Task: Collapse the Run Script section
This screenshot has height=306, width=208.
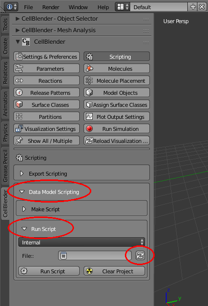Action: (x=24, y=229)
